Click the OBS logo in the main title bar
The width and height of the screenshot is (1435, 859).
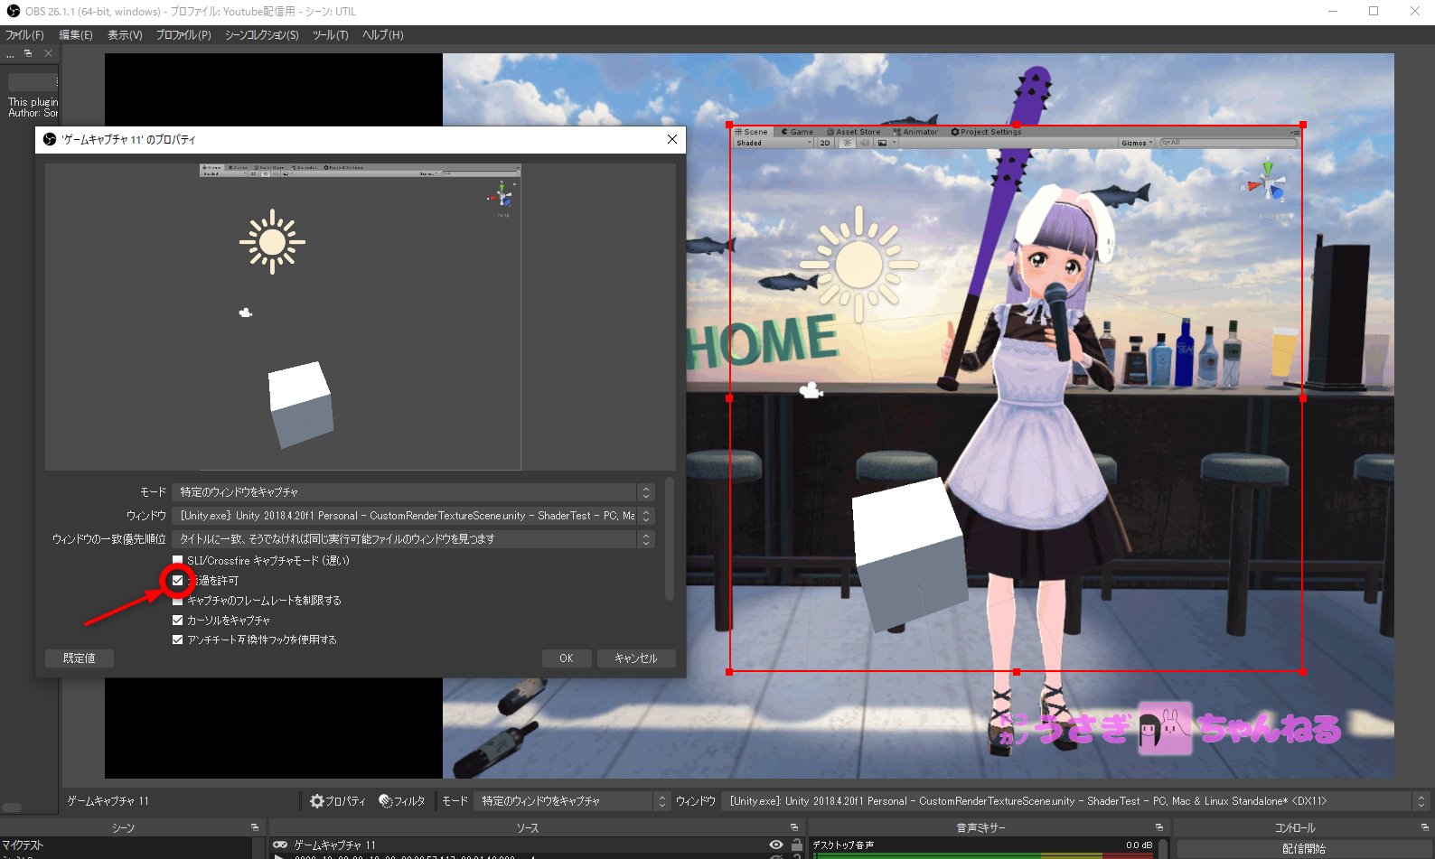(13, 11)
